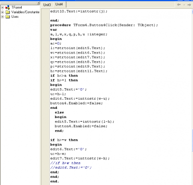Viewport: 193px width, 185px height.
Task: Select the Variables/Constants folder icon
Action: click(x=8, y=12)
